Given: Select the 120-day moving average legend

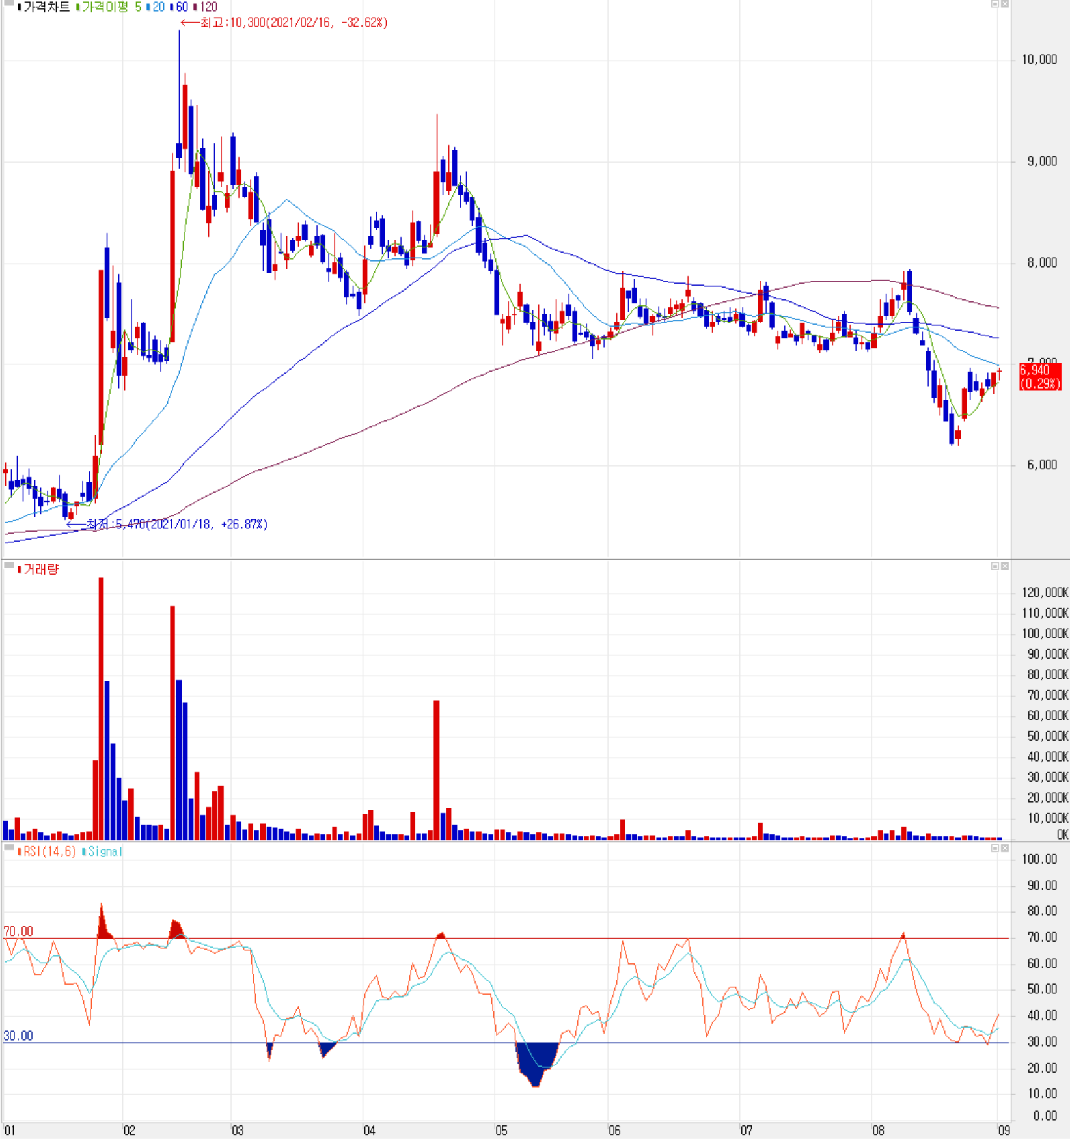Looking at the screenshot, I should coord(208,7).
